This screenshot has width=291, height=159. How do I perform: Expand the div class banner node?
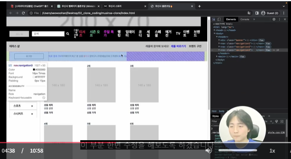(x=219, y=40)
